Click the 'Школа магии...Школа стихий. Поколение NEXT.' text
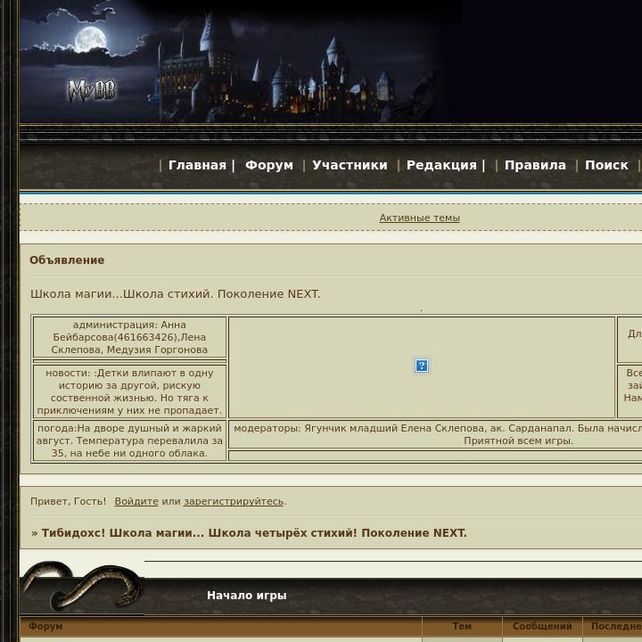 pos(176,294)
